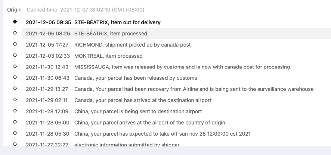331x155 pixels.
Task: Click the diamond marker for 2021-11-28 06:00 event
Action: [x=15, y=122]
